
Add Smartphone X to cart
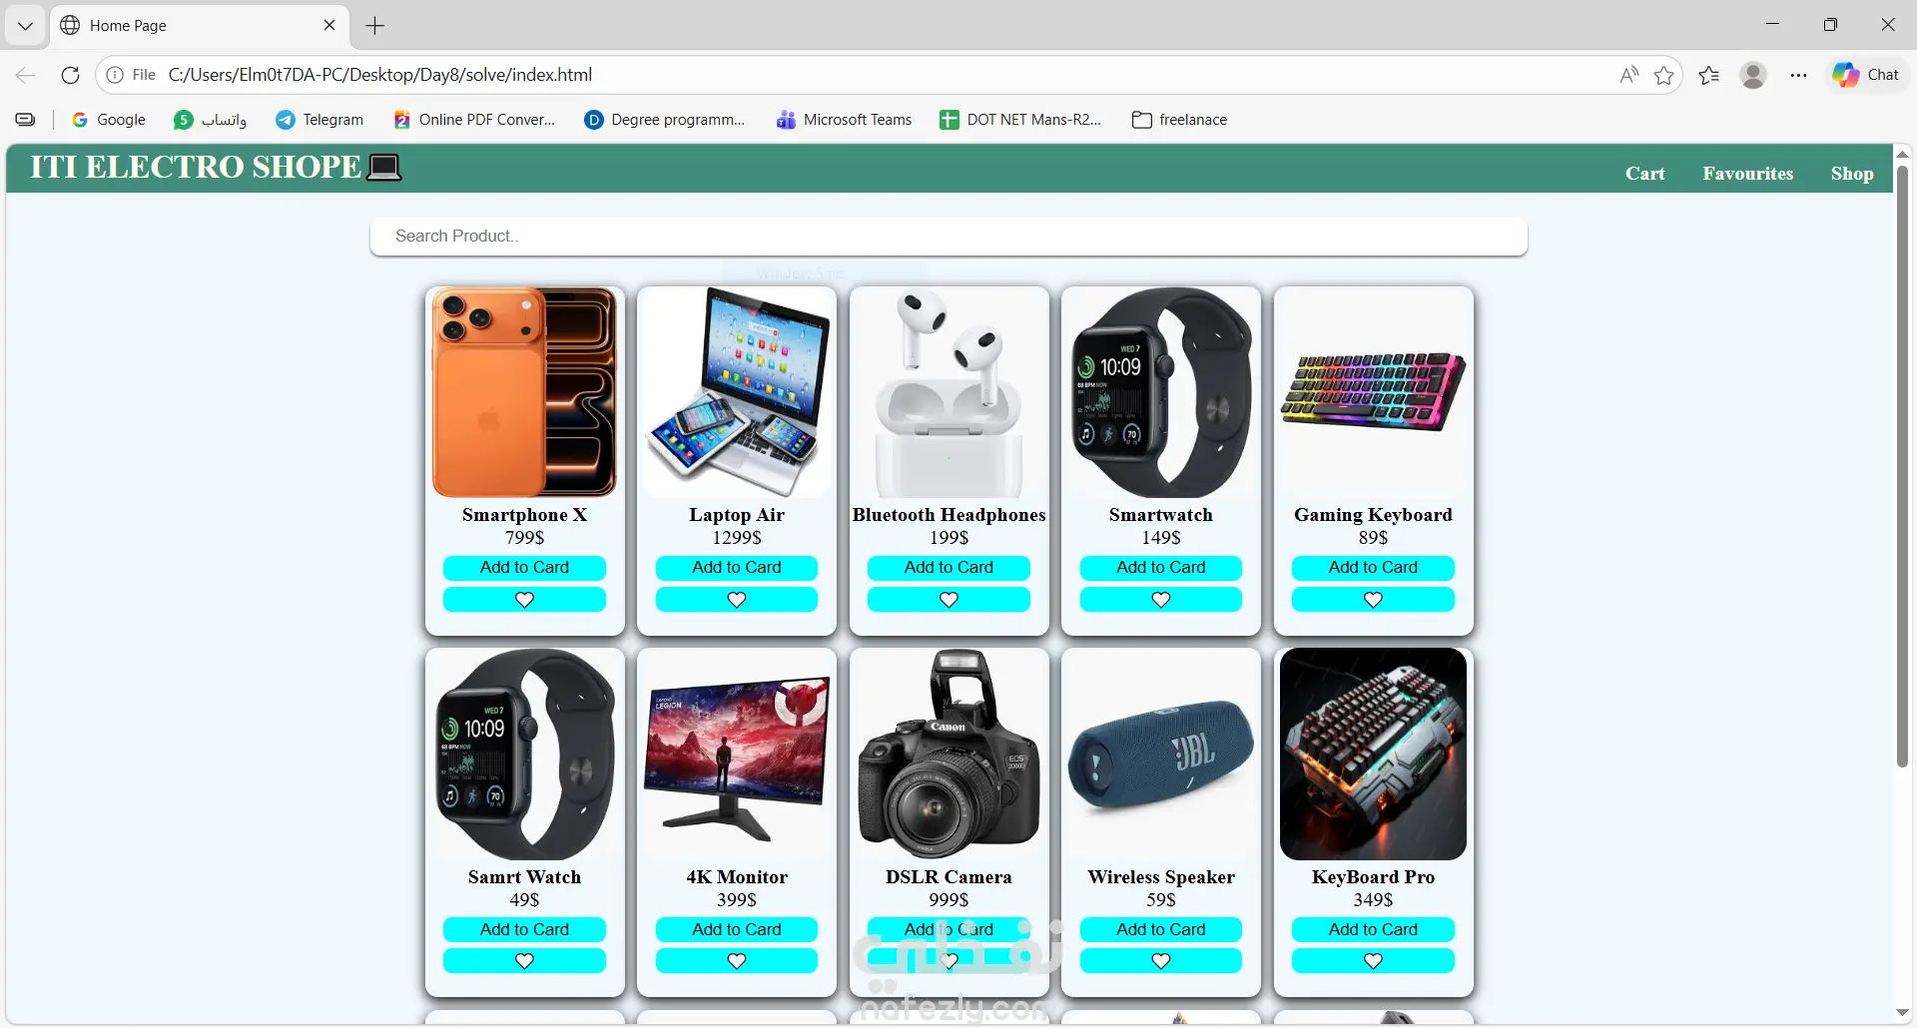click(x=524, y=568)
